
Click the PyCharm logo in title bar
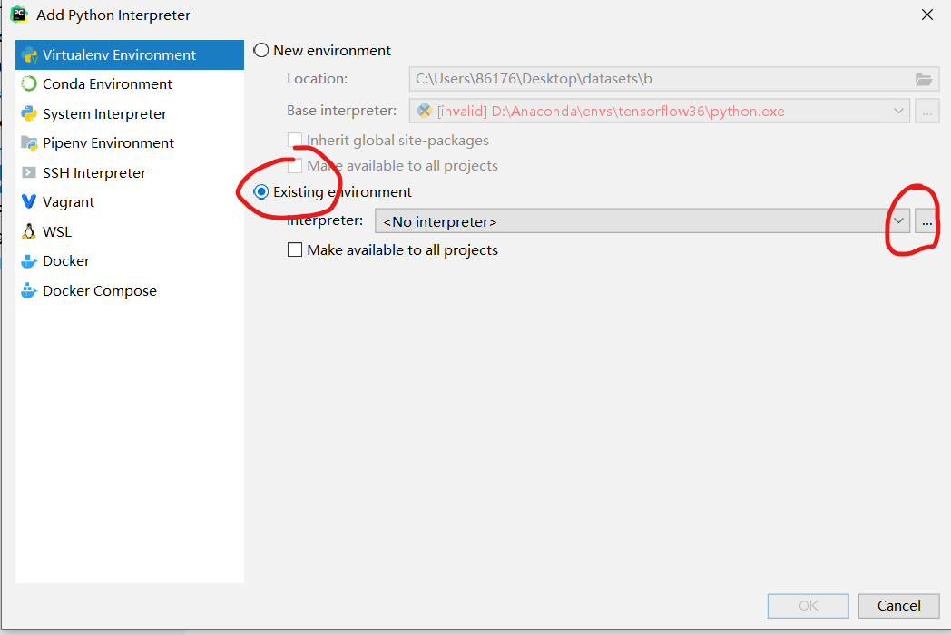(x=19, y=15)
